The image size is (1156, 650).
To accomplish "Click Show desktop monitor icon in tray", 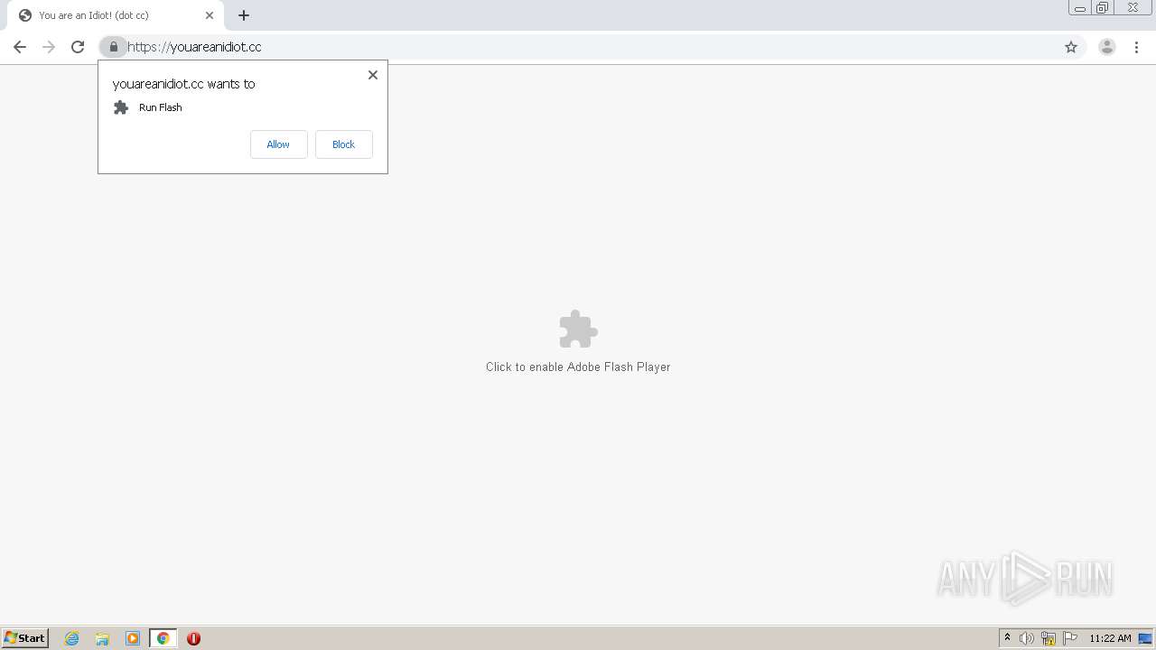I will pos(1145,638).
